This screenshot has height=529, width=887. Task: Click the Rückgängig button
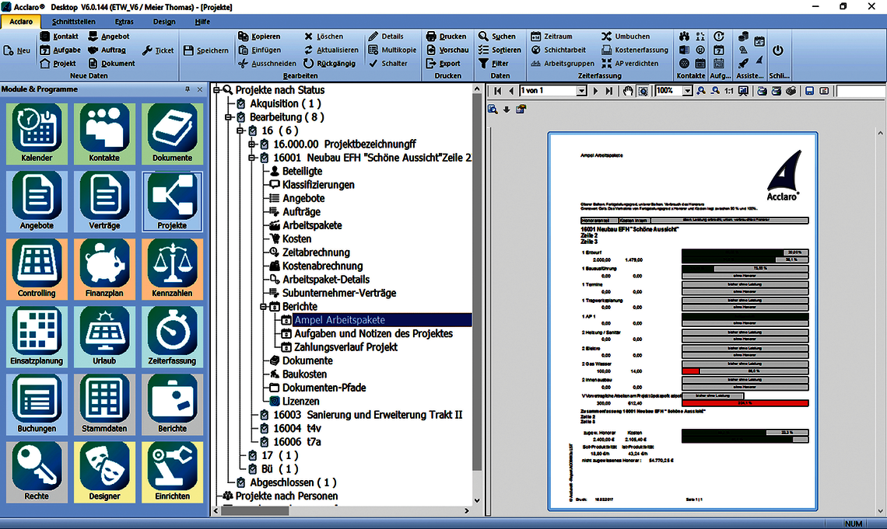click(x=330, y=63)
